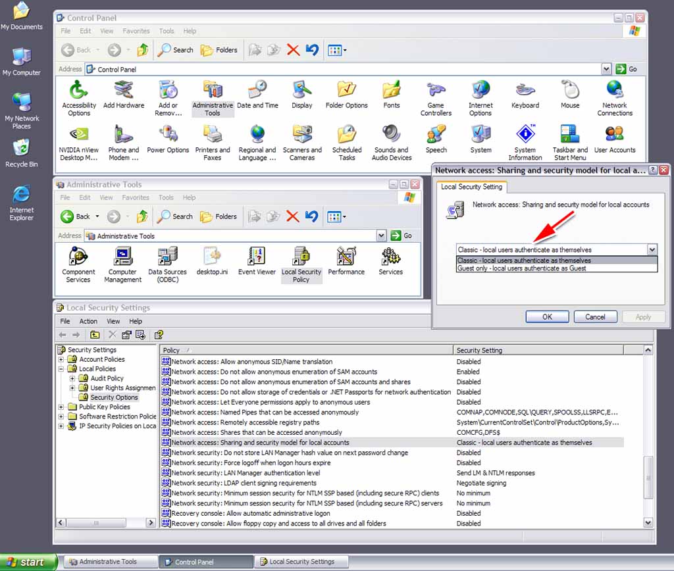Image resolution: width=674 pixels, height=571 pixels.
Task: Open the Performance icon
Action: pyautogui.click(x=346, y=257)
